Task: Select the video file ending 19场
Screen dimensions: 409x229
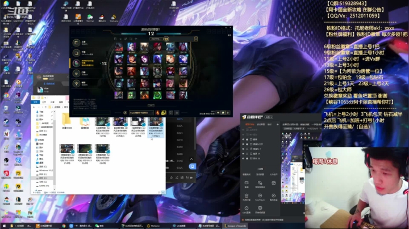Action: 102,127
